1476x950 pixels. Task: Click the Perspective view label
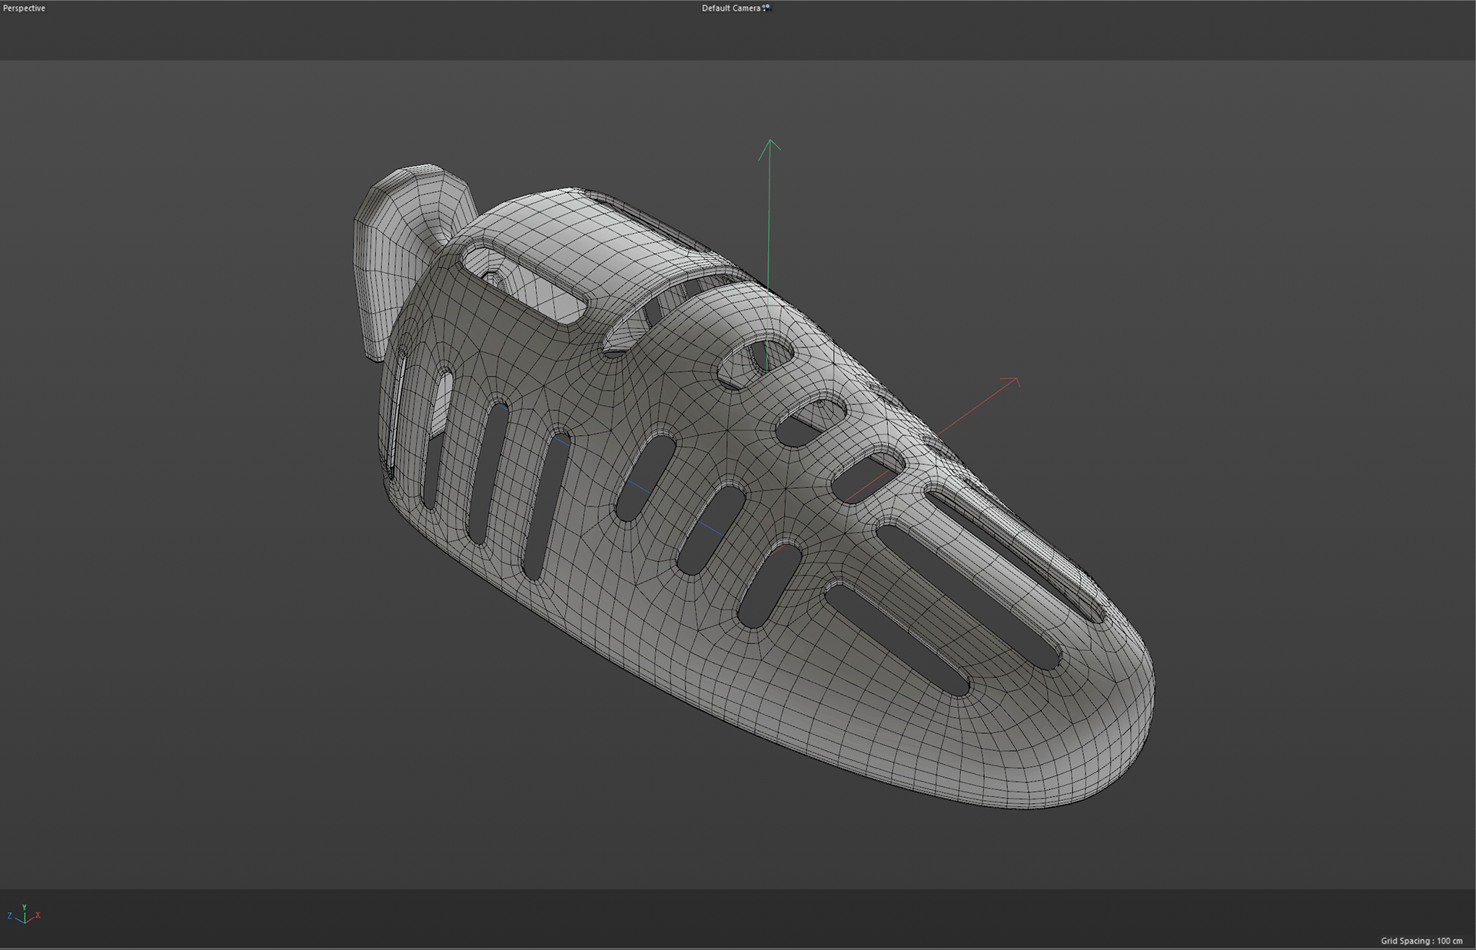[x=24, y=8]
